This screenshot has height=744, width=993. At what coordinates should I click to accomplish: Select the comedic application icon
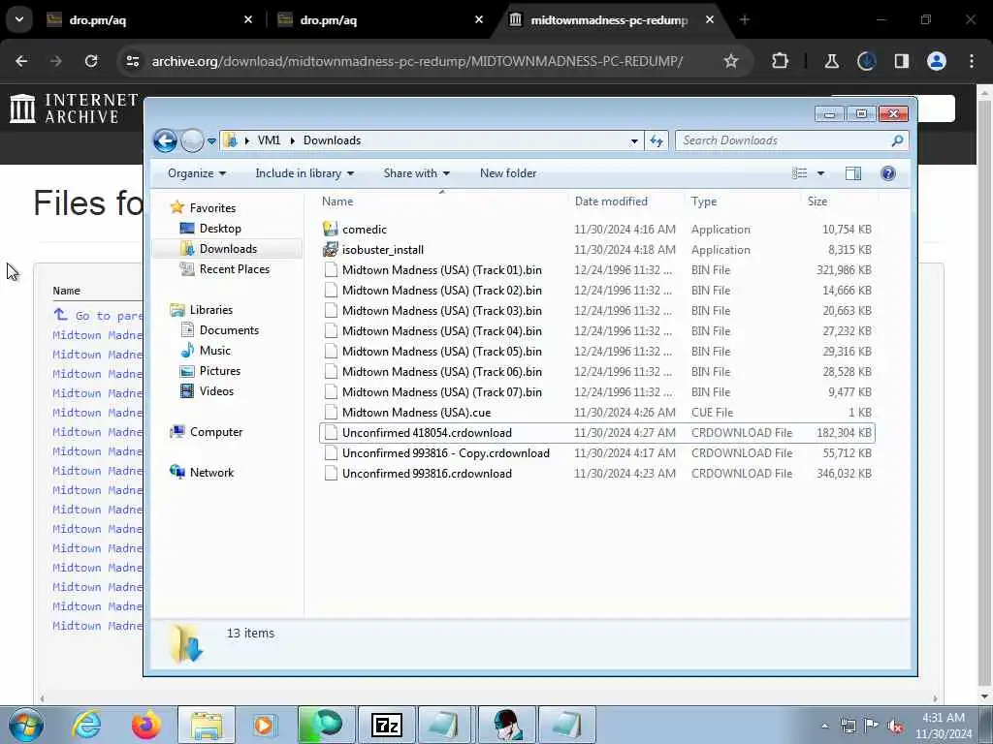point(330,229)
